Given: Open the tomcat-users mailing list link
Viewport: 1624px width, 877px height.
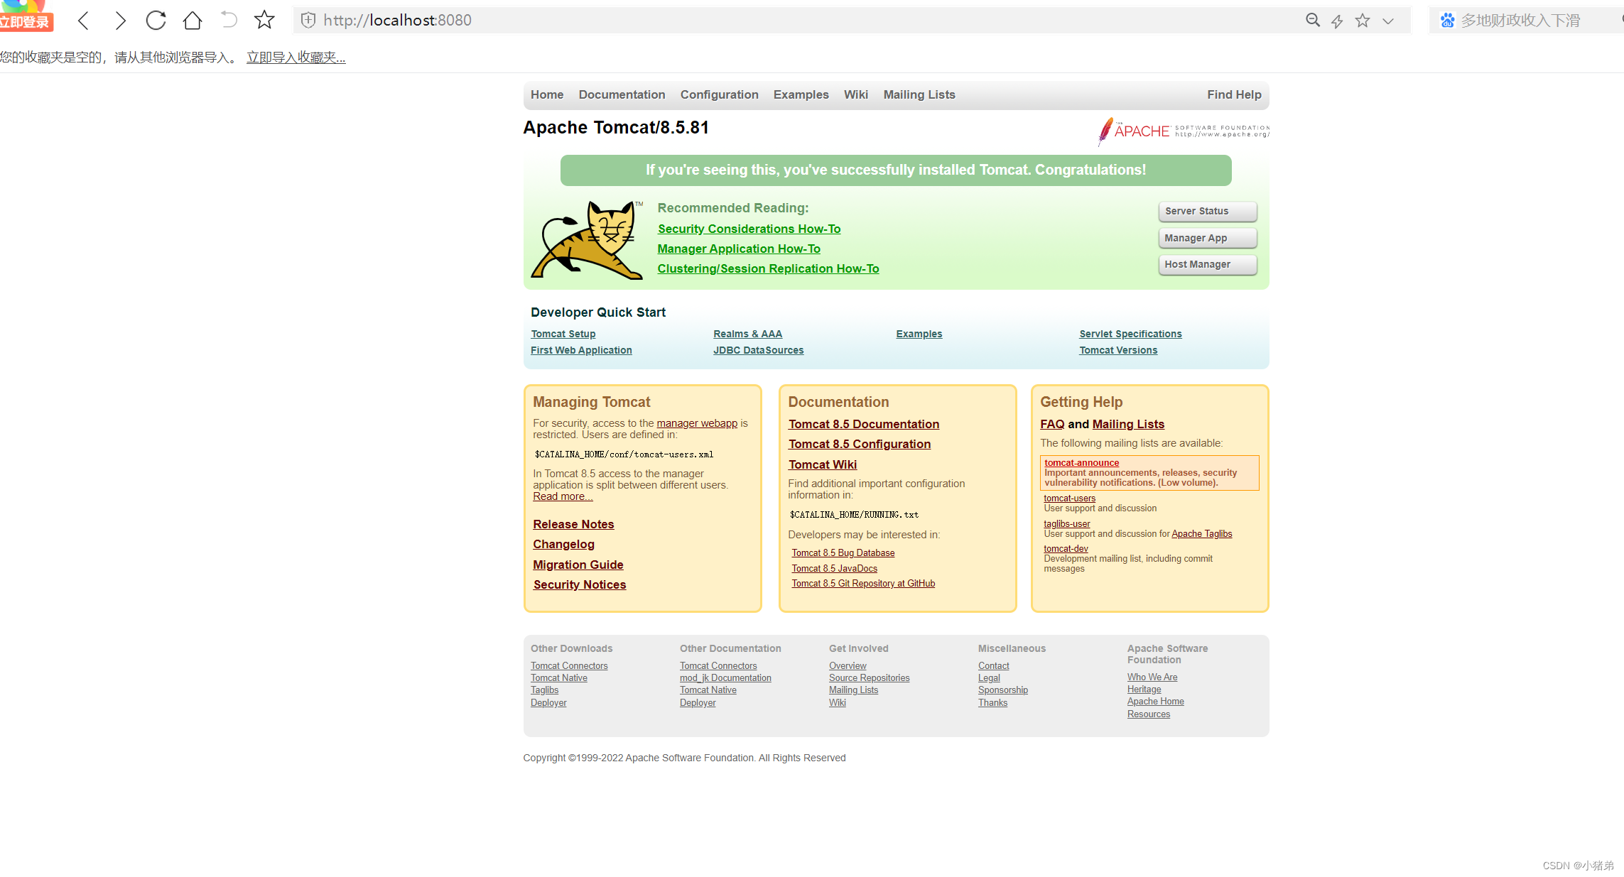Looking at the screenshot, I should pyautogui.click(x=1069, y=499).
